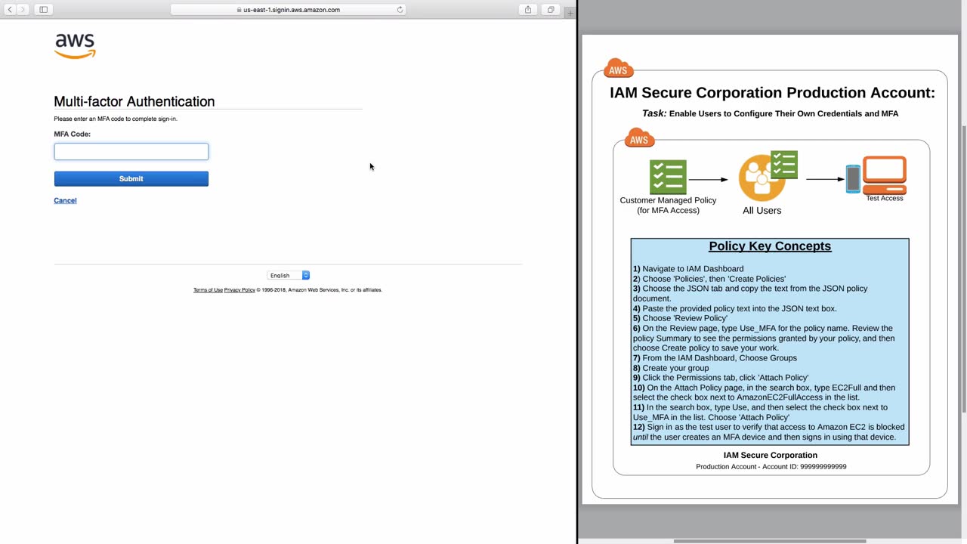The width and height of the screenshot is (967, 544).
Task: Click the orange computer monitor icon
Action: (x=885, y=175)
